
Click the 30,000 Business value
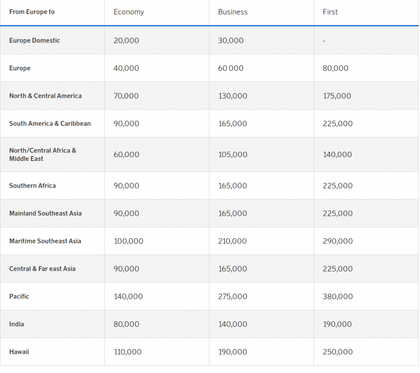coord(231,40)
